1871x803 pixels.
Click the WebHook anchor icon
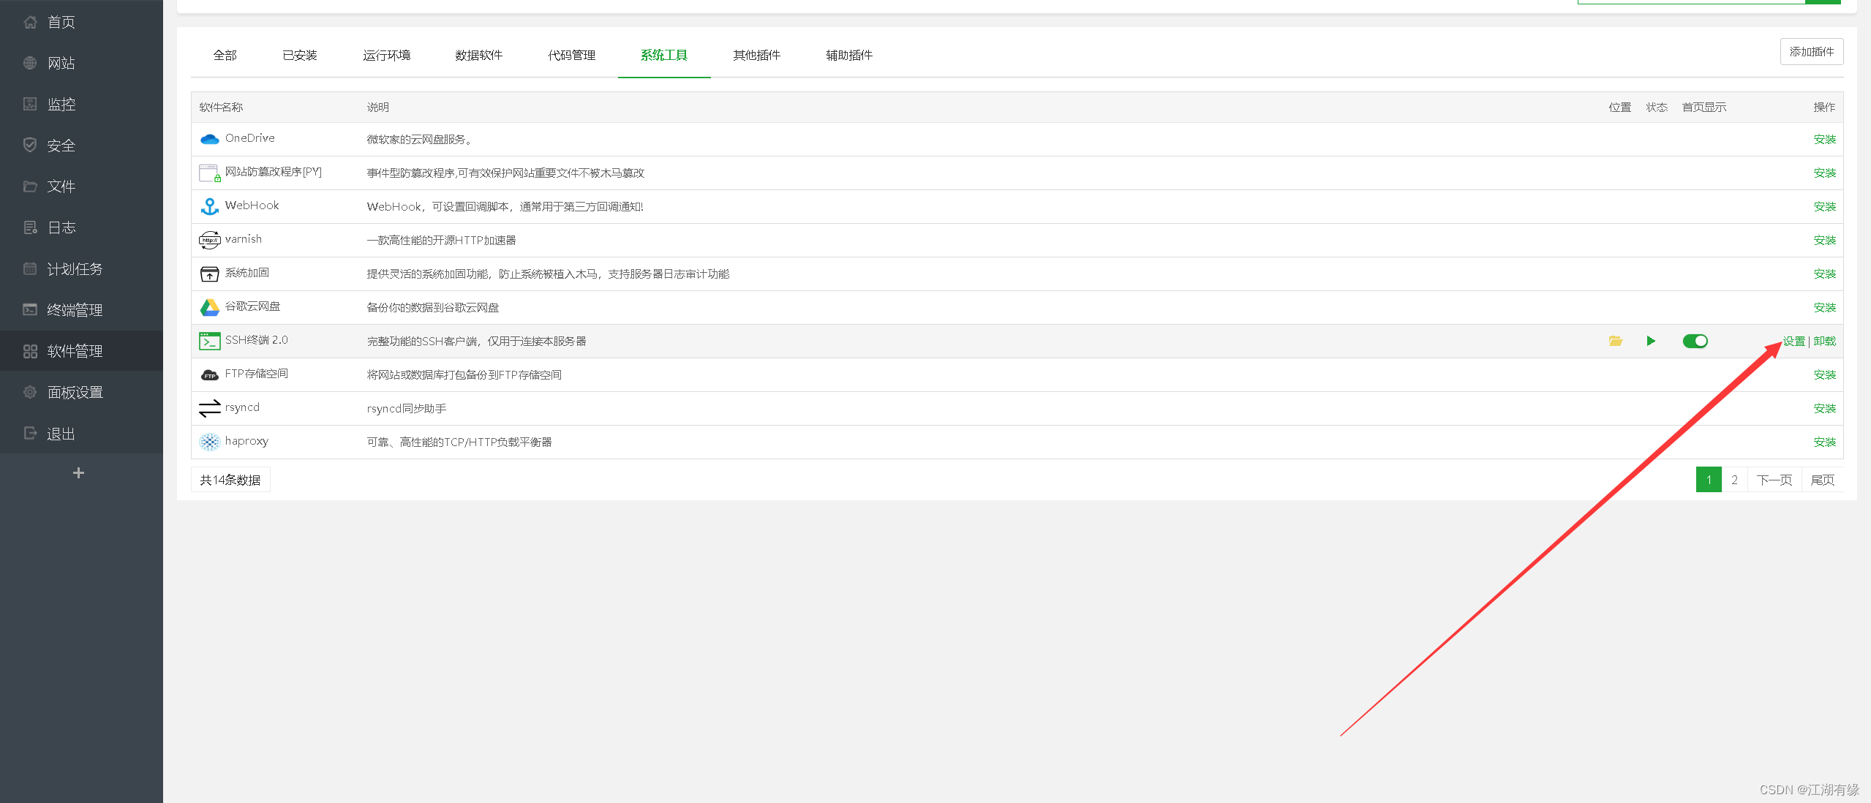click(210, 206)
